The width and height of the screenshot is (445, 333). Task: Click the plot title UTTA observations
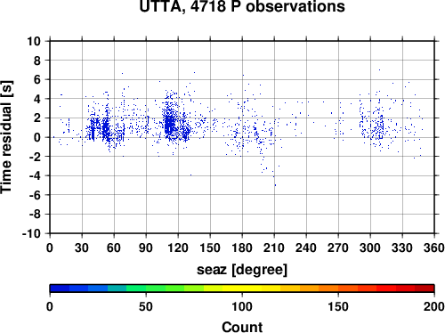[x=242, y=6]
